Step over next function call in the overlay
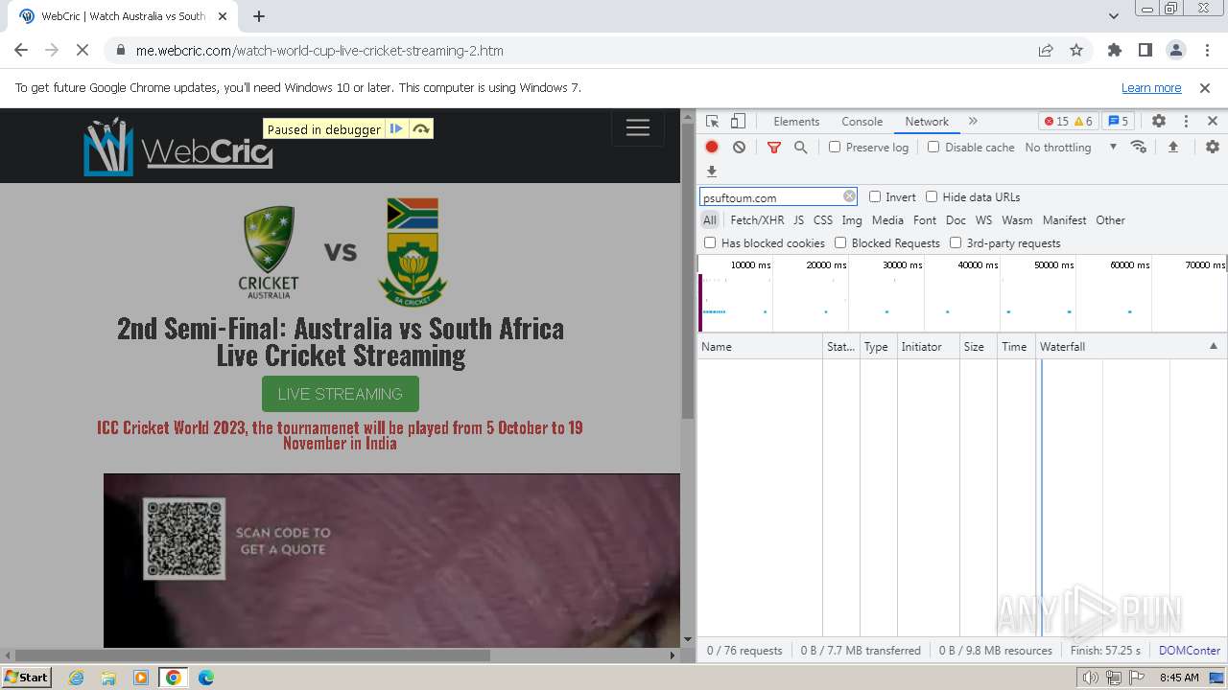This screenshot has height=690, width=1228. point(420,129)
